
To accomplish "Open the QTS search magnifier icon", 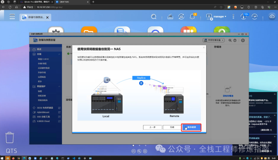I will [x=154, y=17].
